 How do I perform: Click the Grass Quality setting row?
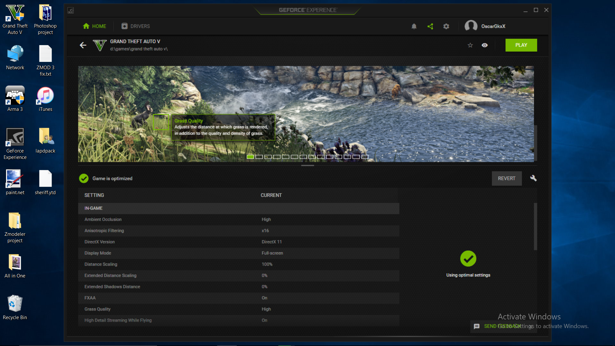[x=238, y=309]
